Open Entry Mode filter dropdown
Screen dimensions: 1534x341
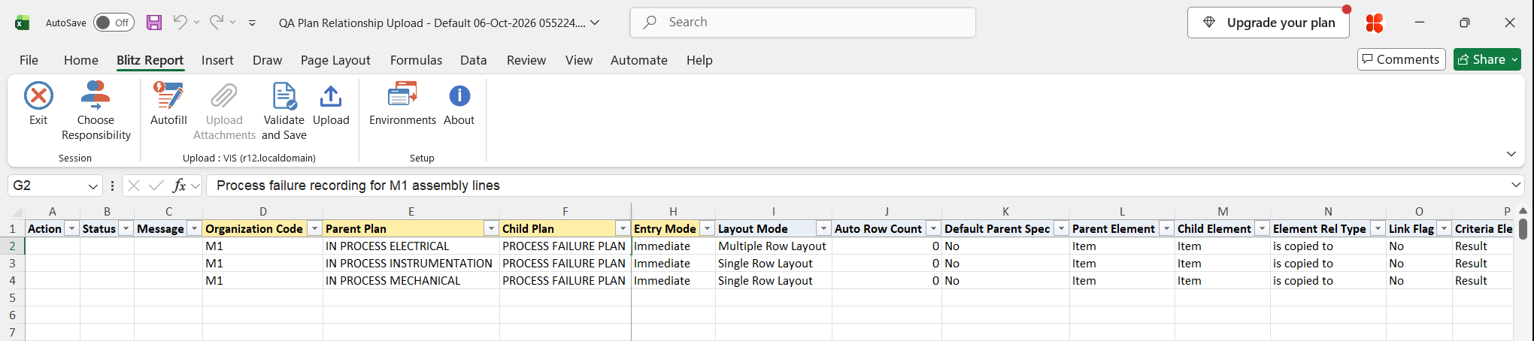coord(707,228)
